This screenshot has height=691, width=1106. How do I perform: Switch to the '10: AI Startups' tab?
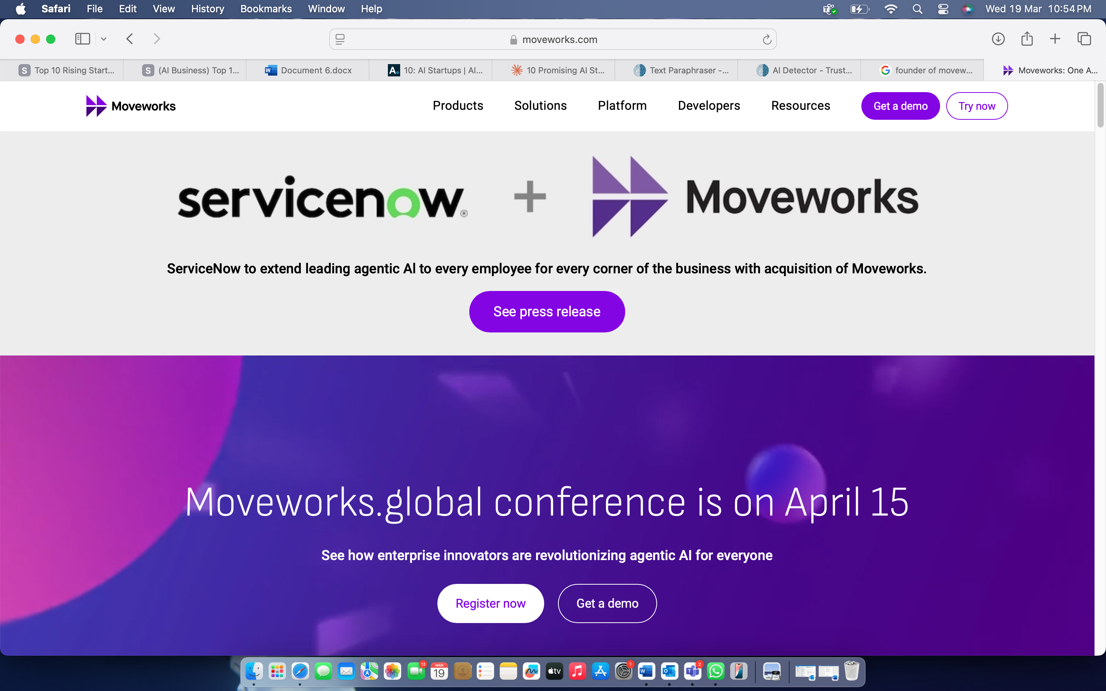430,70
